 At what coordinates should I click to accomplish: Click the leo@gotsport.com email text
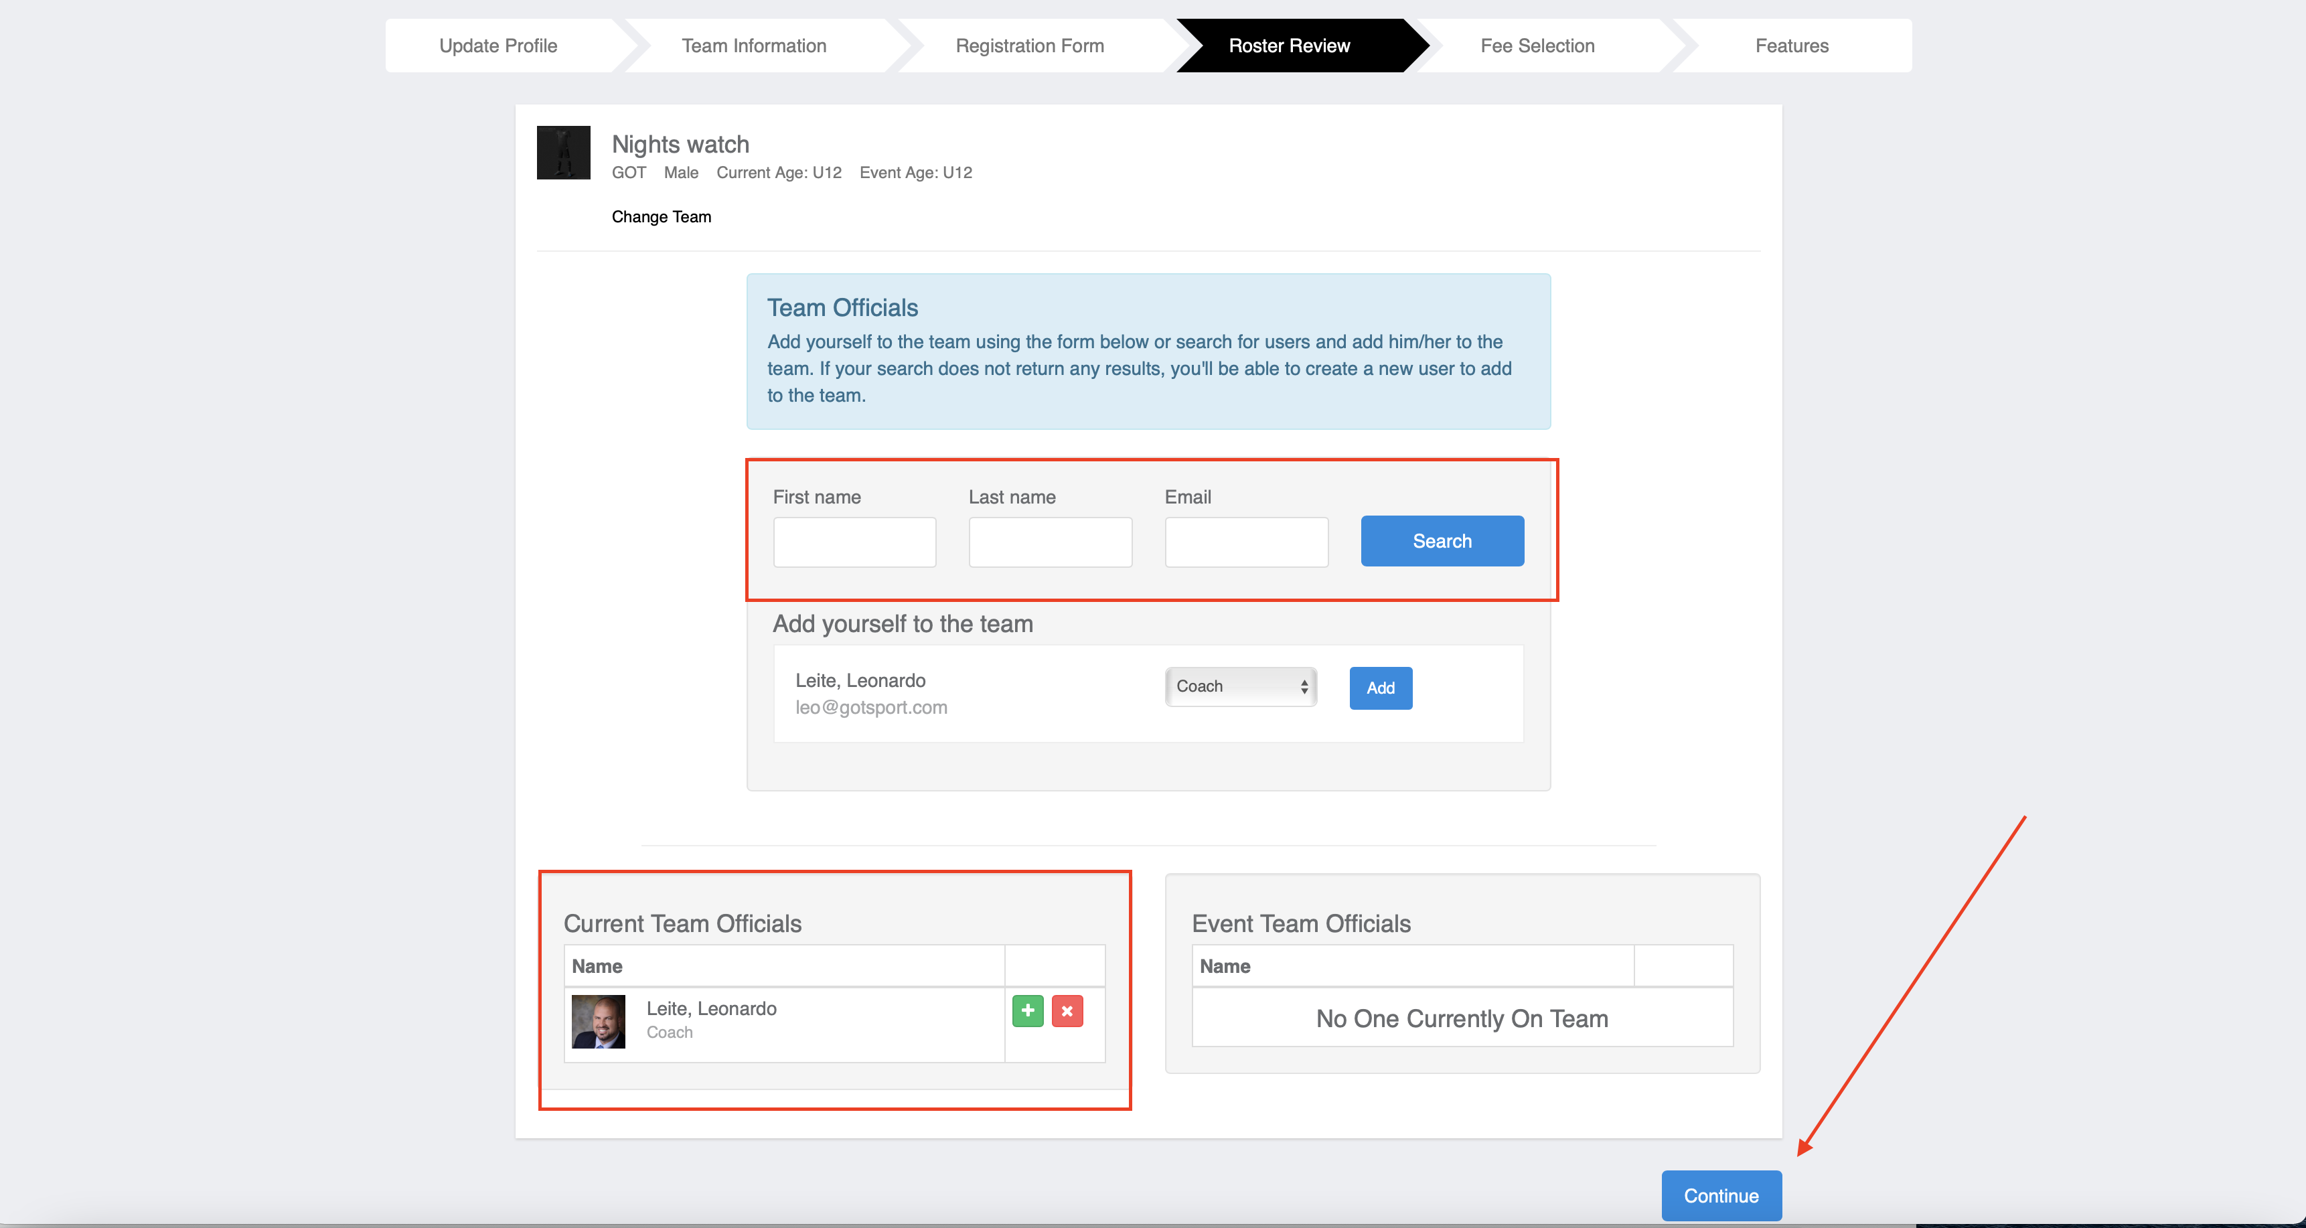tap(871, 707)
